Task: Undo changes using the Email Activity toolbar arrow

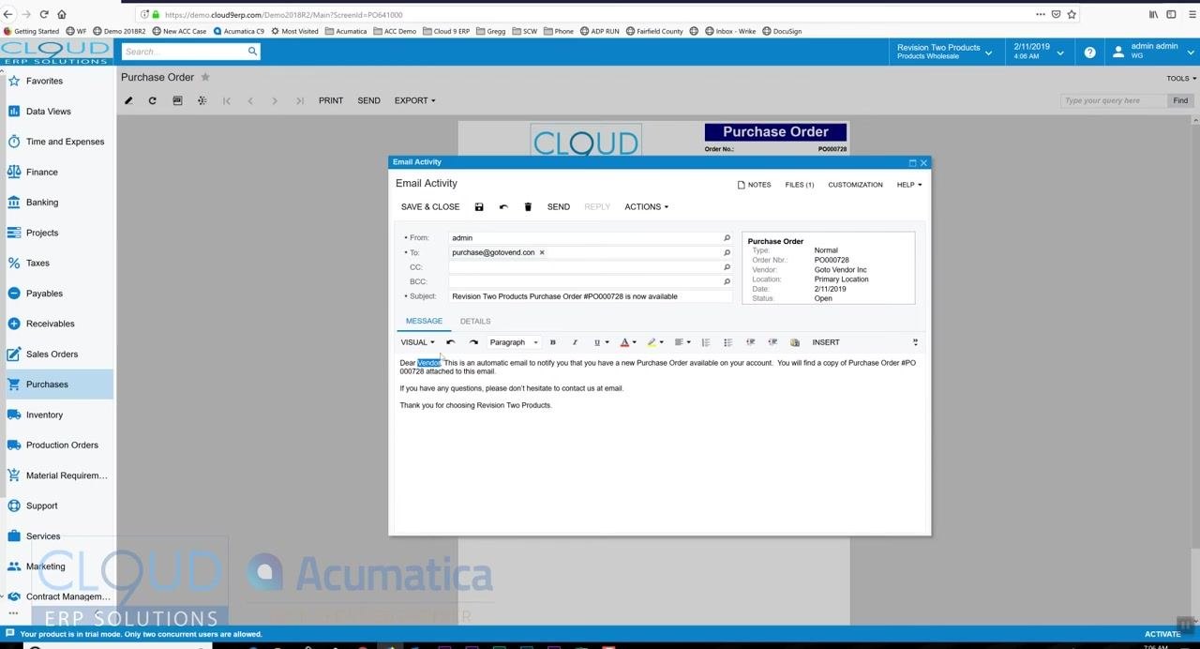Action: point(503,207)
